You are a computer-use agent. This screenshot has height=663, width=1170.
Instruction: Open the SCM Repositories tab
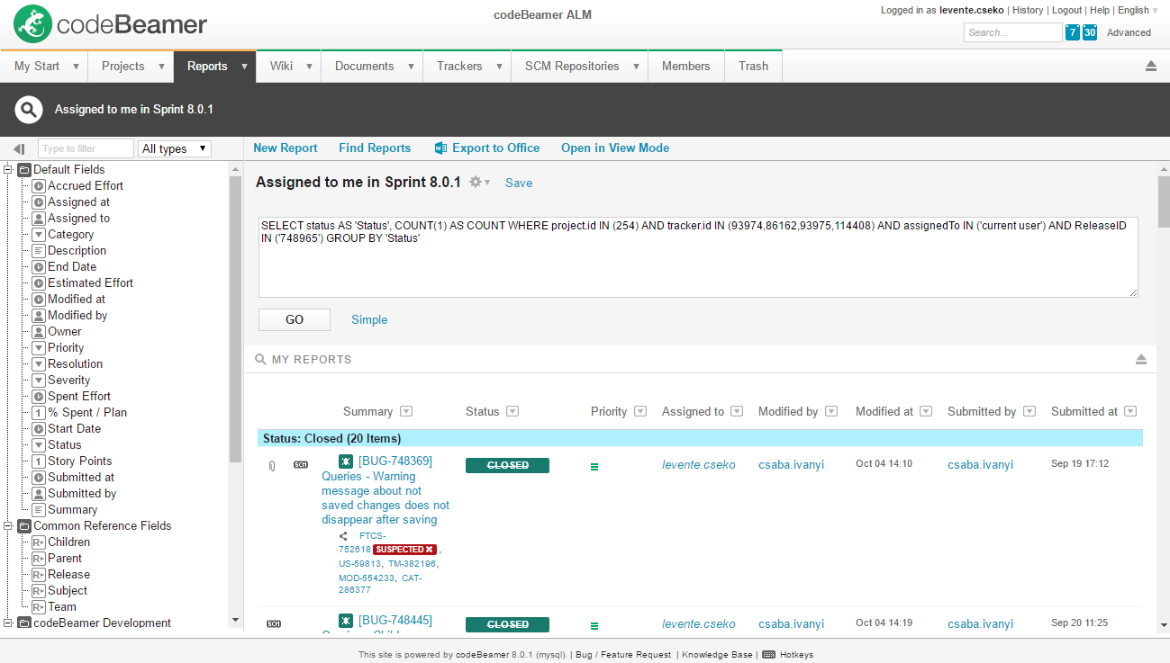pos(572,67)
